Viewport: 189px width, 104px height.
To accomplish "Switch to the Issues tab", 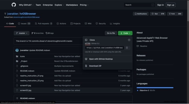I will coord(24,24).
